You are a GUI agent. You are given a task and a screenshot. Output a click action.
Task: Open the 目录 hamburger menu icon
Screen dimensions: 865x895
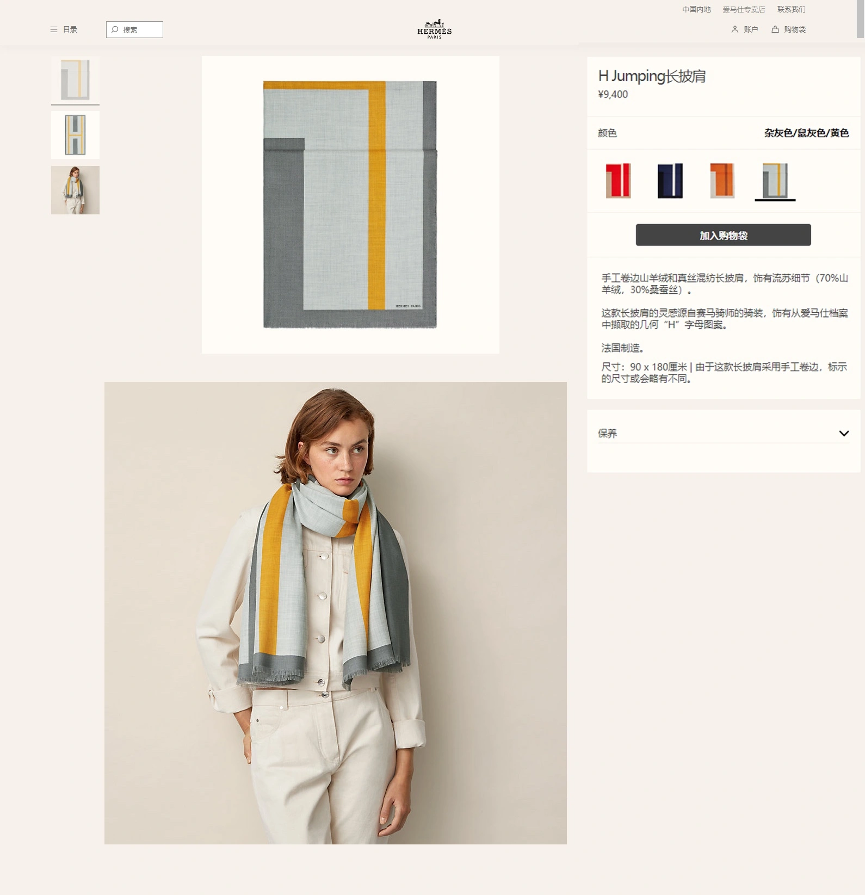click(x=54, y=29)
